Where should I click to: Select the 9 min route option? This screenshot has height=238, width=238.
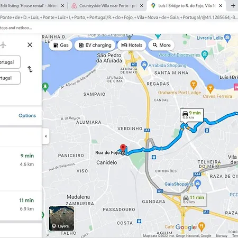tap(21, 160)
